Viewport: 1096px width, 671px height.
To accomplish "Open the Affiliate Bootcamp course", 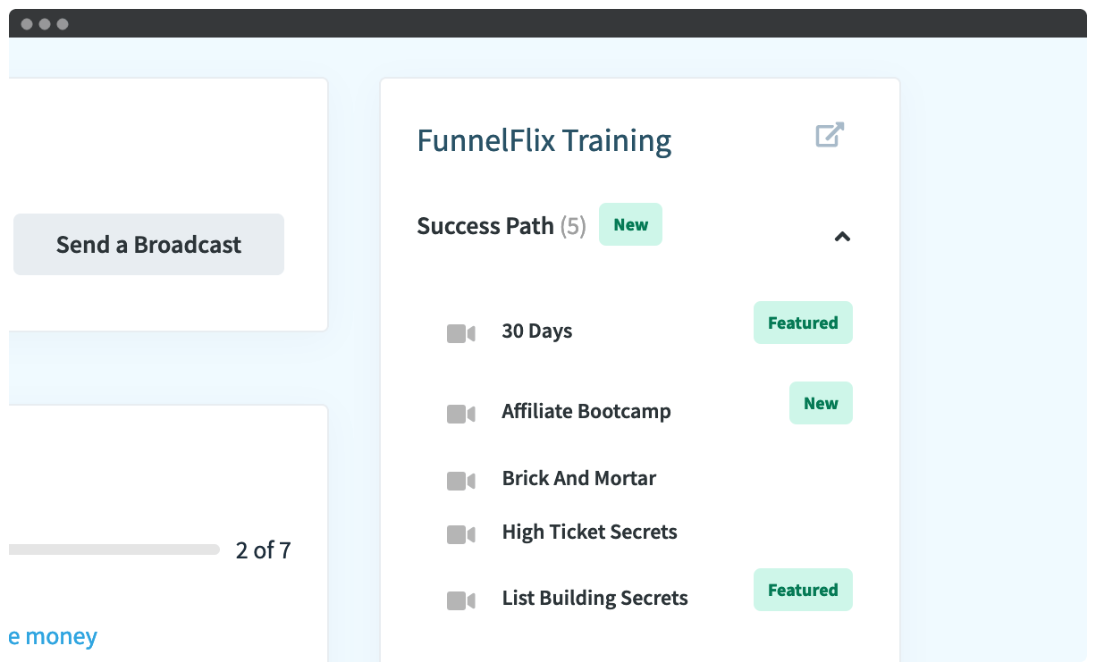I will point(586,411).
